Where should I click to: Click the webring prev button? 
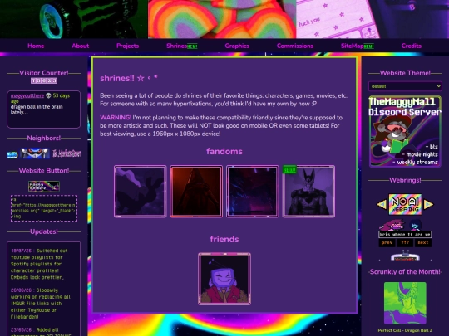pos(387,242)
